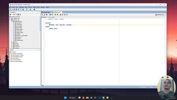Click the Filter funnel icon in the Connections panel

pos(16,14)
